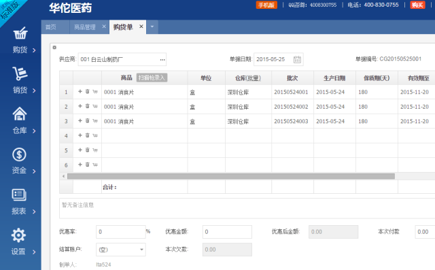Click the 保质期(天) column header
This screenshot has height=270, width=435.
tap(377, 78)
